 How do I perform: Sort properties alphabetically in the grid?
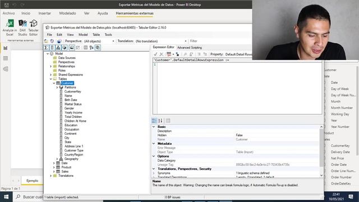(160, 121)
